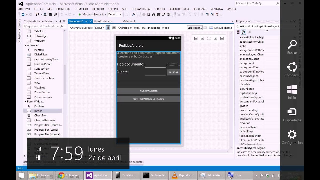Open PROYECTO menu
This screenshot has width=320, height=180.
pyautogui.click(x=63, y=9)
